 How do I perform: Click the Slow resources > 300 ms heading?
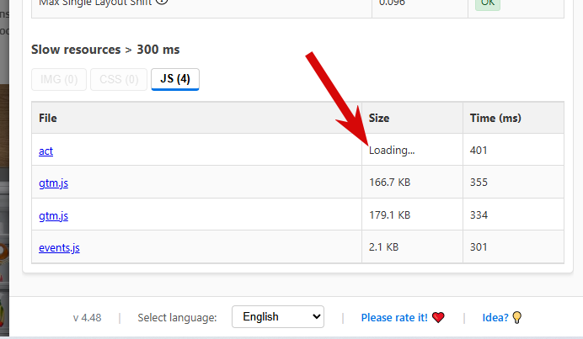105,50
